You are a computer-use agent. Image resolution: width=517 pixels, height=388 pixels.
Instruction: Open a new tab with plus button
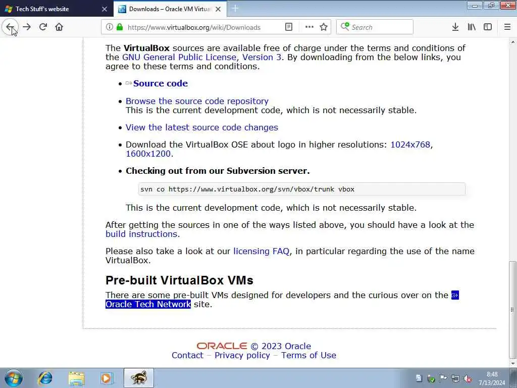[235, 9]
